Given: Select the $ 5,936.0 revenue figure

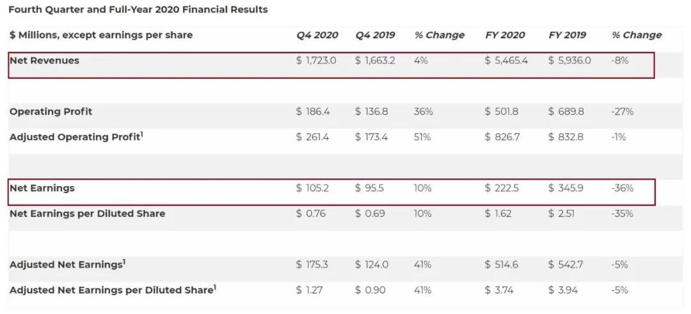Looking at the screenshot, I should click(569, 60).
